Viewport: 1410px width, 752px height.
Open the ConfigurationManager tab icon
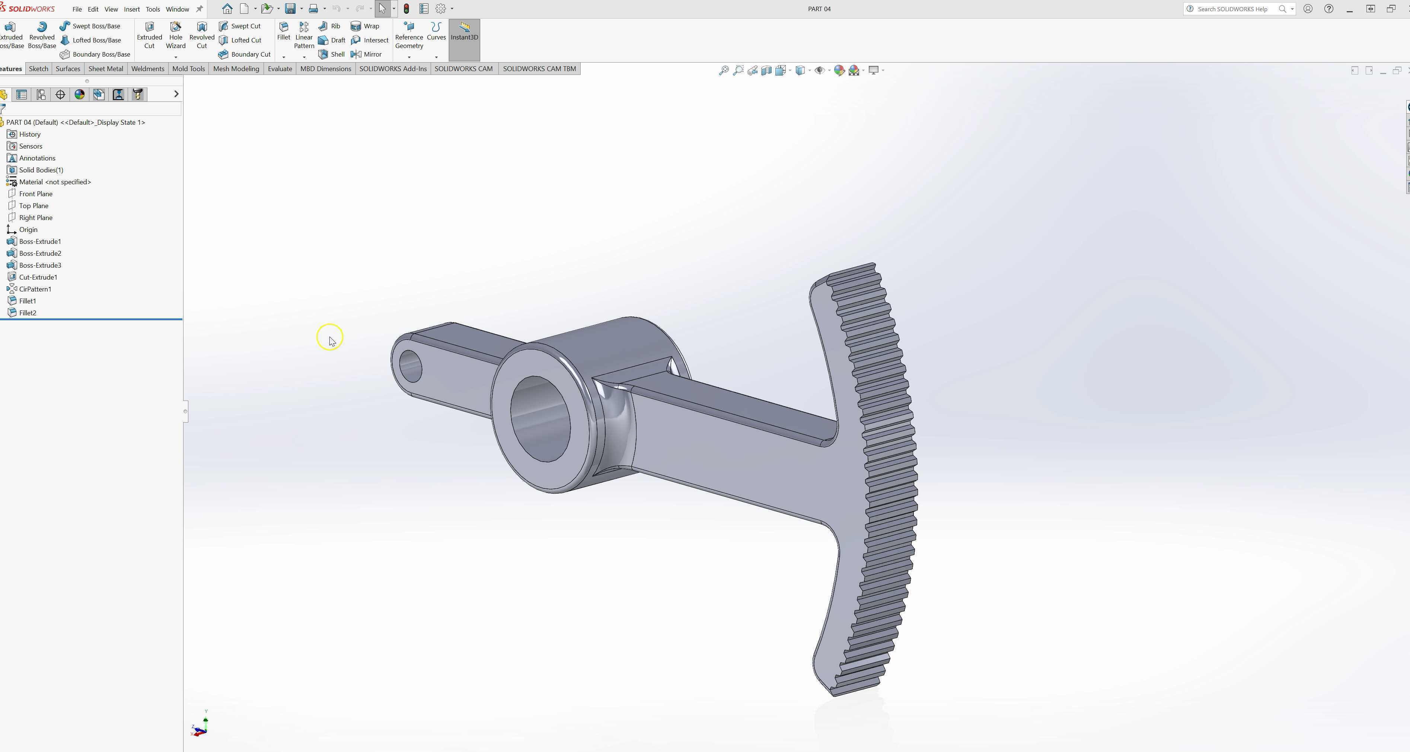point(41,94)
